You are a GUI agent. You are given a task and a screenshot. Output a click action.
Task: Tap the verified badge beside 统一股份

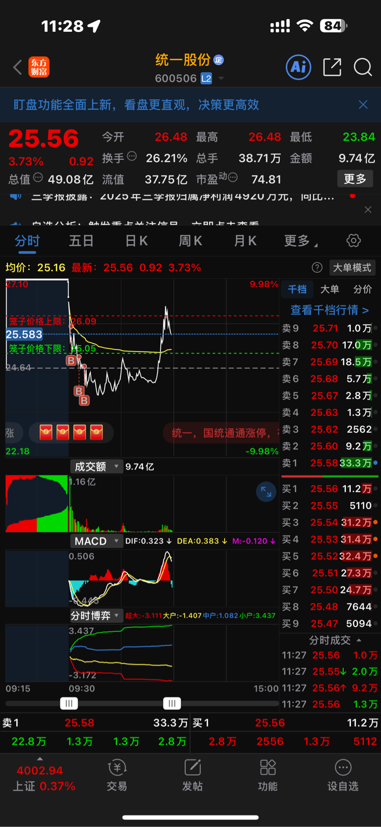click(218, 60)
